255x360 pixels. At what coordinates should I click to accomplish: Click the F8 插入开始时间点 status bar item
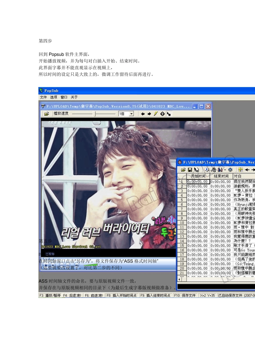pyautogui.click(x=122, y=295)
